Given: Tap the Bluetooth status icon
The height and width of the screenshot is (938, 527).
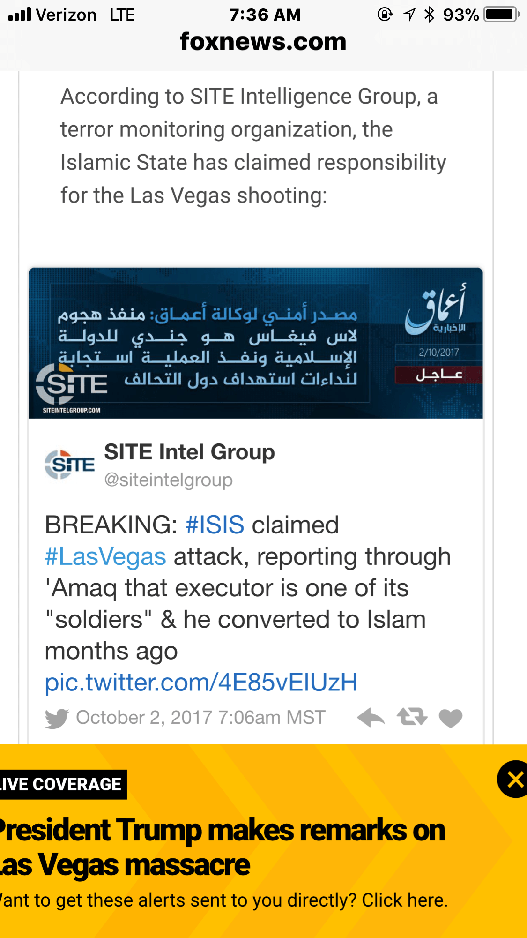Looking at the screenshot, I should (x=429, y=15).
